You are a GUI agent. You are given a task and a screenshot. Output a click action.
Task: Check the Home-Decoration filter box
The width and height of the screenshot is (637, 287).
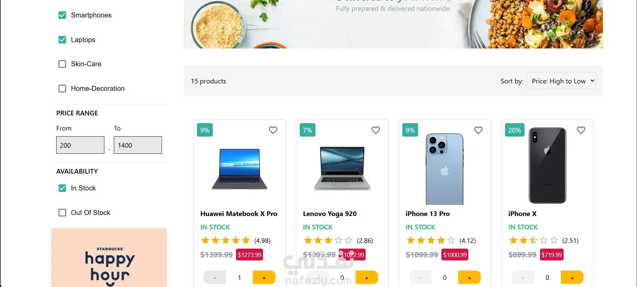tap(62, 88)
